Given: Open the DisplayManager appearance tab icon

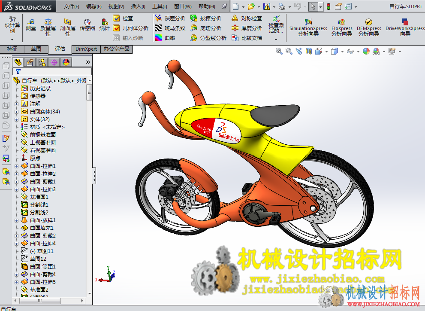Looking at the screenshot, I should [66, 62].
